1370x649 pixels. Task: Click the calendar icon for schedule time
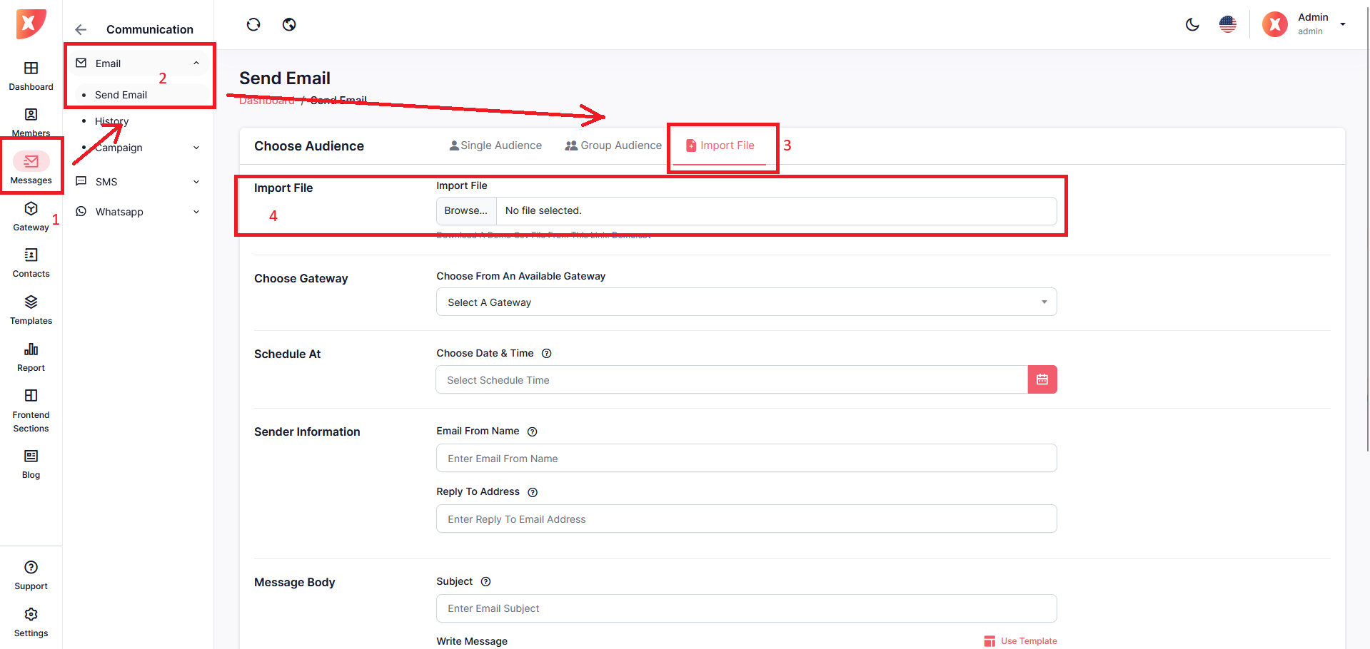point(1042,379)
